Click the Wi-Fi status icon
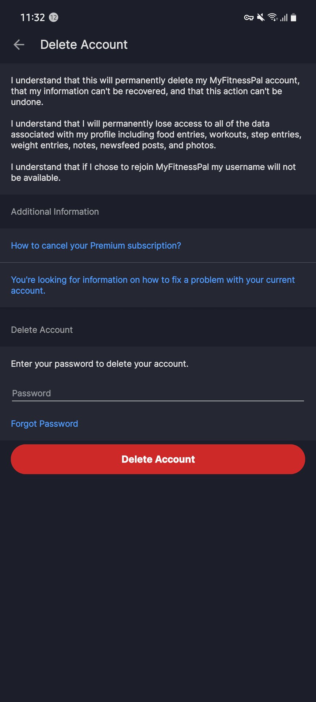This screenshot has height=702, width=316. click(272, 17)
